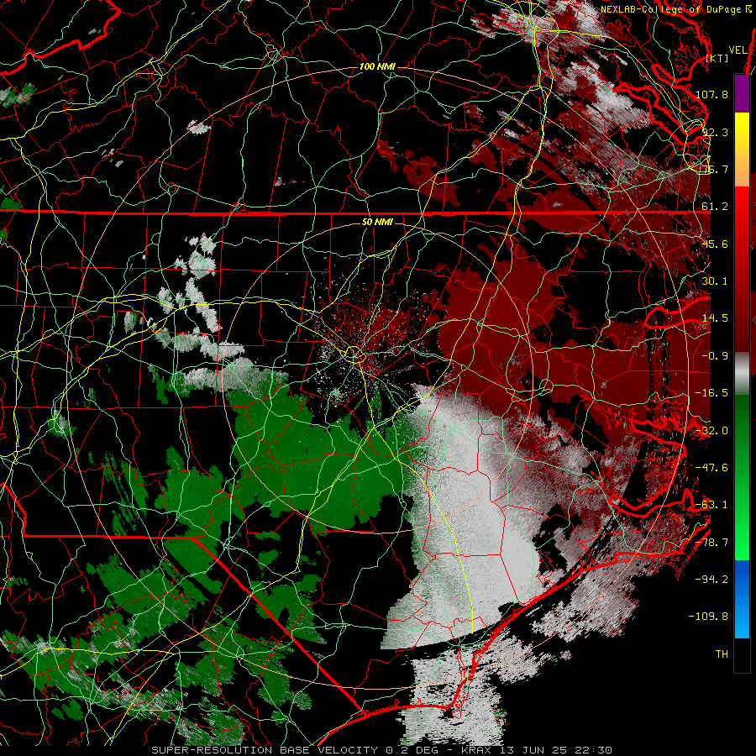The height and width of the screenshot is (756, 756).
Task: Pick the purple segment of color bar
Action: tap(743, 94)
